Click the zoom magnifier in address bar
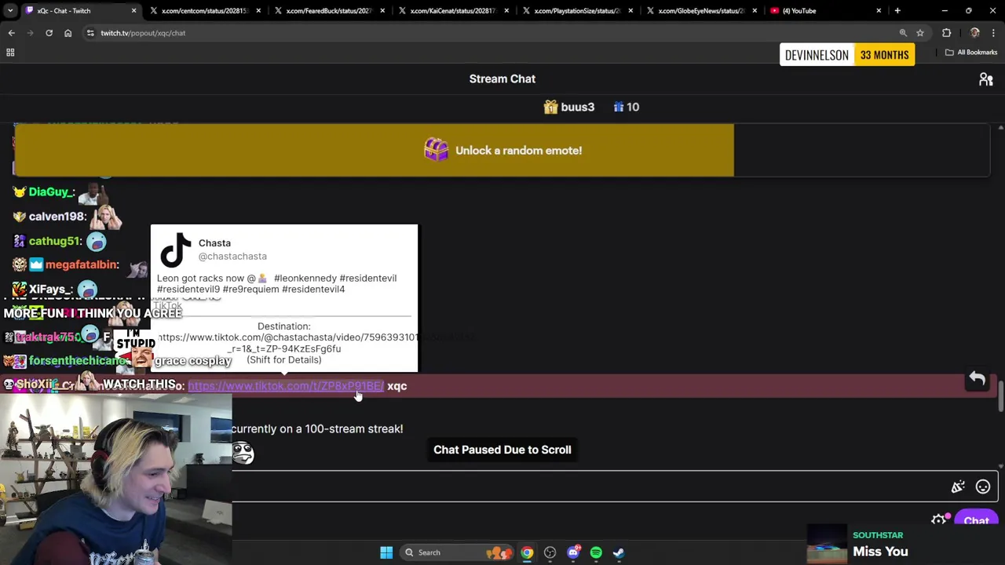Viewport: 1005px width, 565px height. (903, 33)
